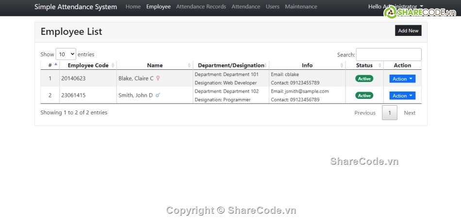Screen dimensions: 461x221
Task: Click the Employee Code column sort icon
Action: pyautogui.click(x=113, y=65)
